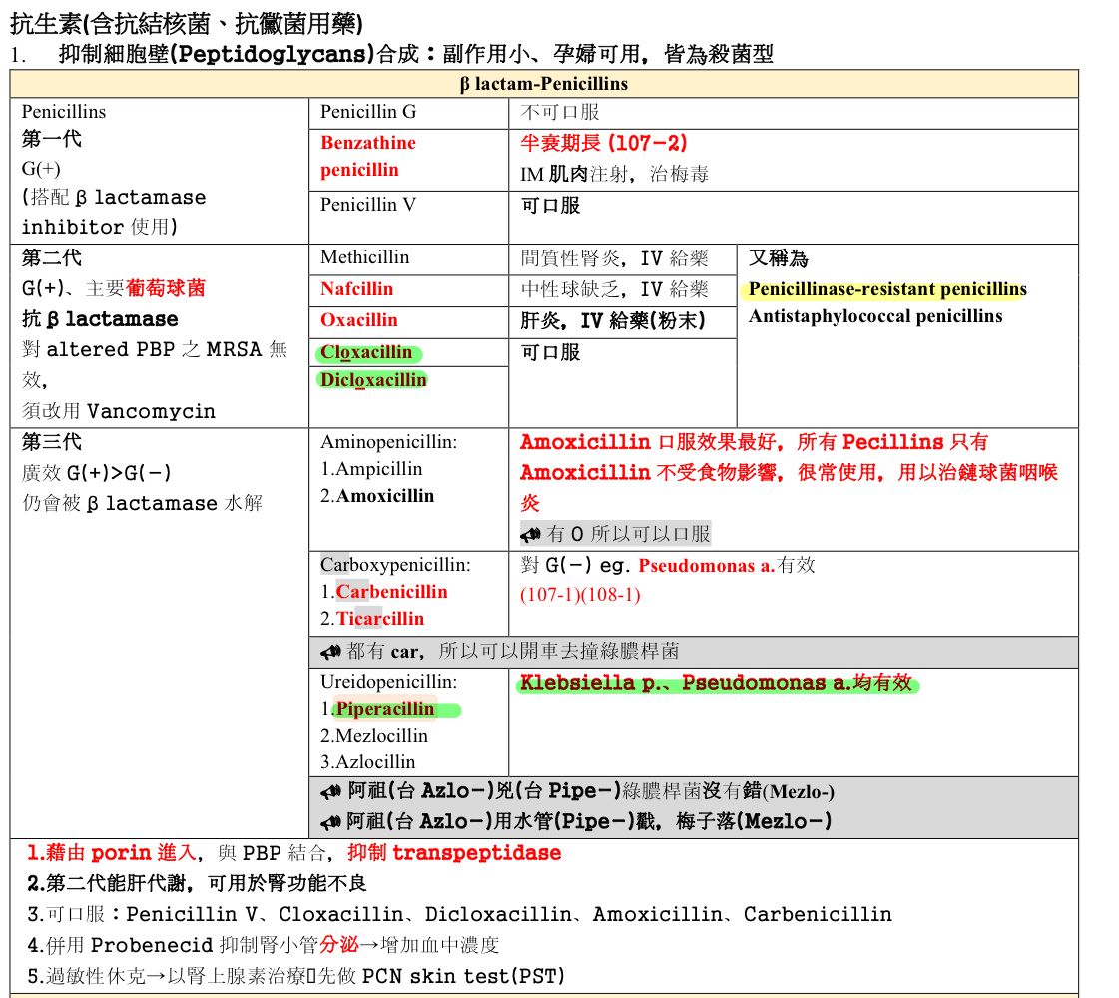
Task: Click the pointing-hand icon before "有 O 所以可以口服"
Action: 530,534
